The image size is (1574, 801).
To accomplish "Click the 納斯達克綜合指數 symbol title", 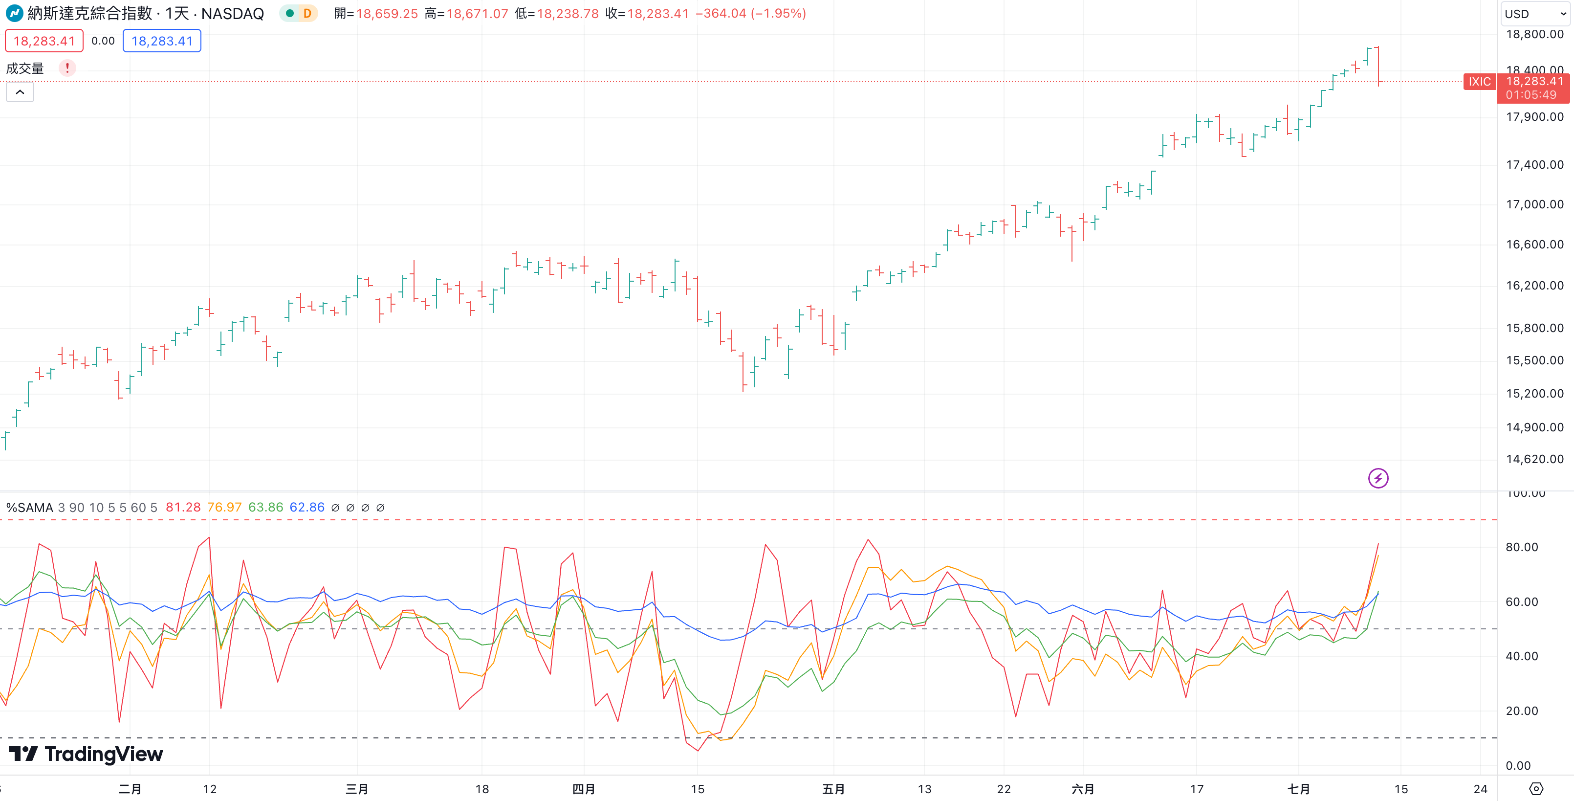I will (90, 13).
